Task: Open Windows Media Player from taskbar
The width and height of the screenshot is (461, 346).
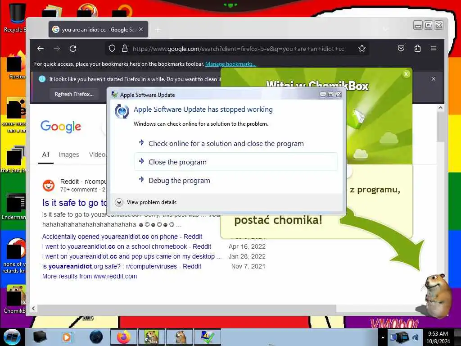Action: [x=67, y=337]
